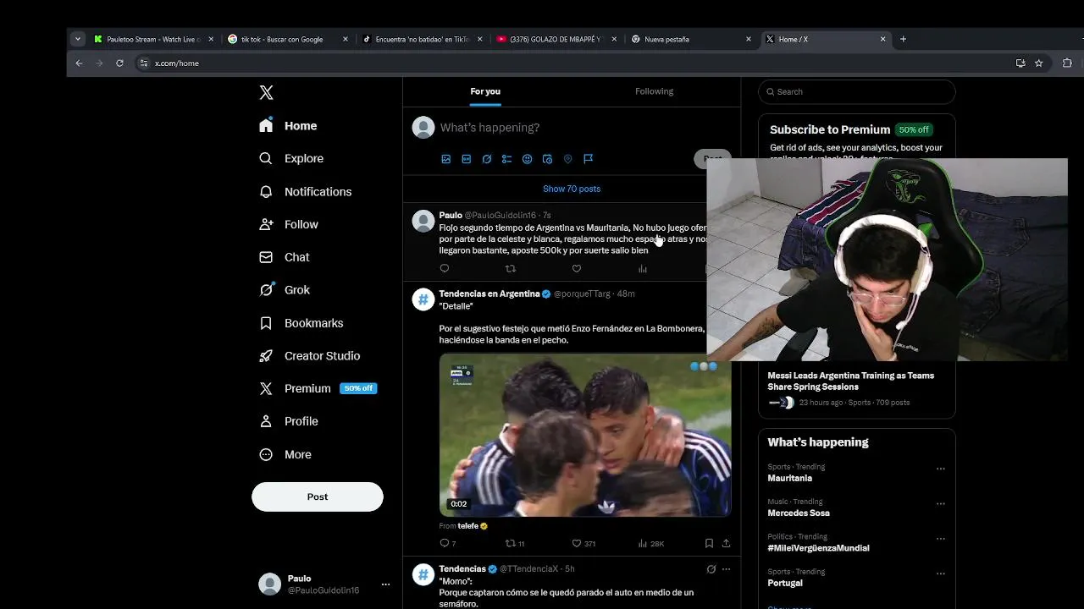Open Tendencias en Argentina profile name
This screenshot has height=609, width=1084.
[x=489, y=294]
